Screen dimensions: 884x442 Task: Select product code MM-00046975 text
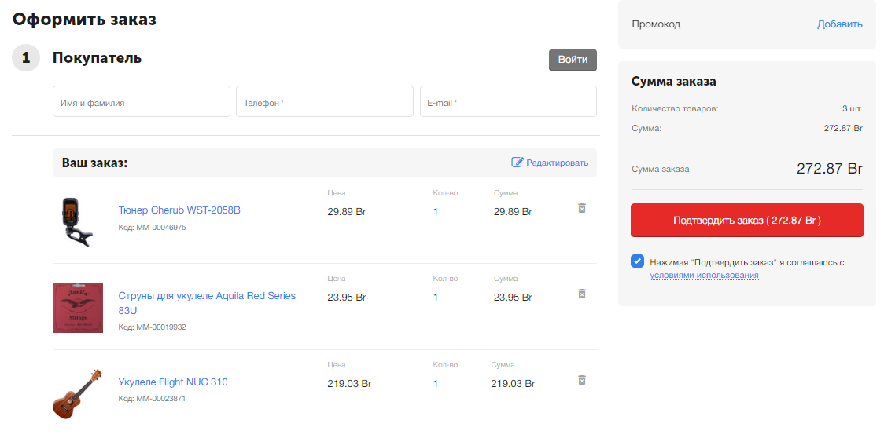coord(161,228)
